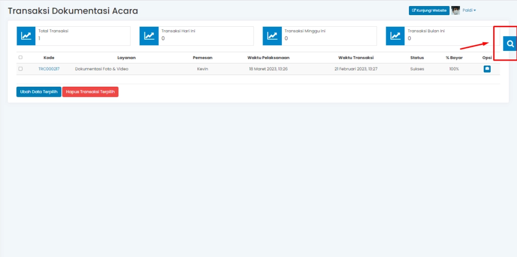
Task: Expand the Paldi user dropdown
Action: (x=469, y=10)
